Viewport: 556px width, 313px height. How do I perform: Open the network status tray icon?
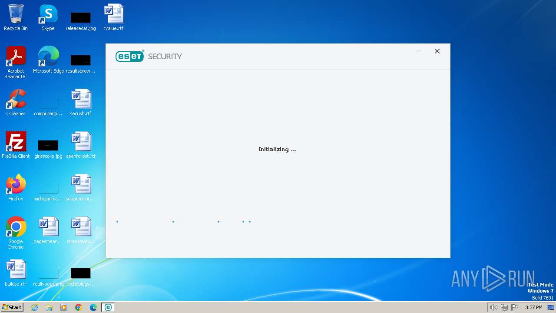click(x=504, y=307)
